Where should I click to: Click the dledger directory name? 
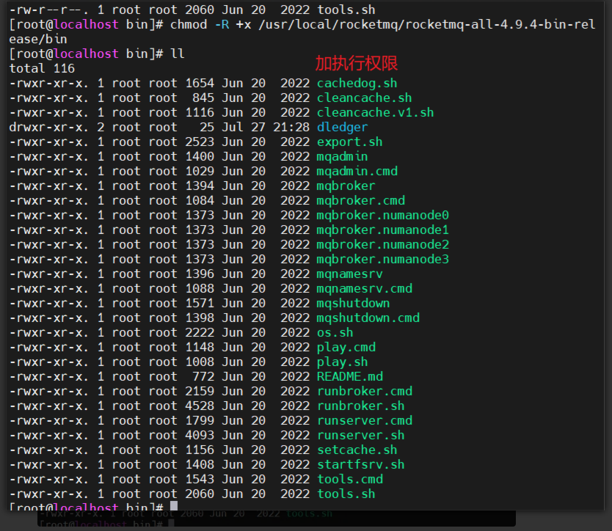342,127
